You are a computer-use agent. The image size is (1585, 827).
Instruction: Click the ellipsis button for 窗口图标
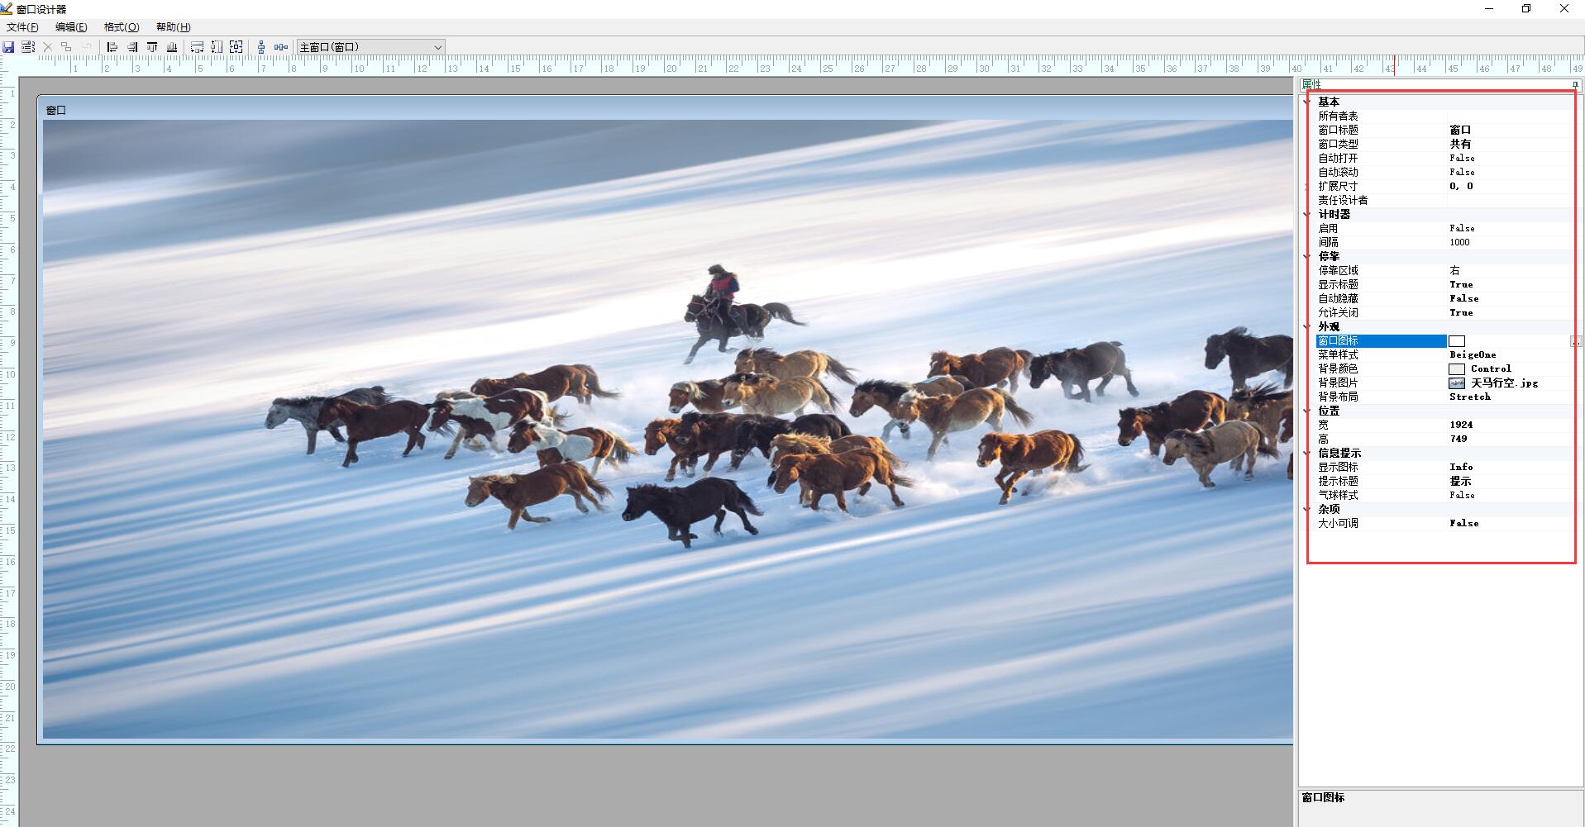point(1576,341)
